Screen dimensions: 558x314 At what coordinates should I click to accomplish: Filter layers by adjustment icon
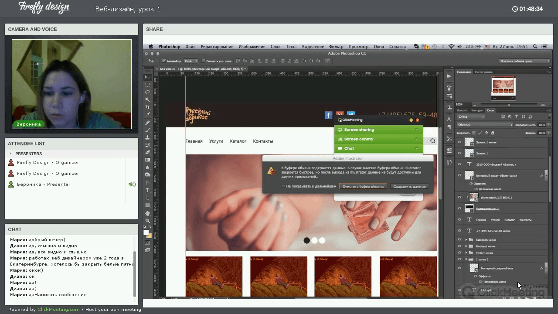tap(509, 117)
